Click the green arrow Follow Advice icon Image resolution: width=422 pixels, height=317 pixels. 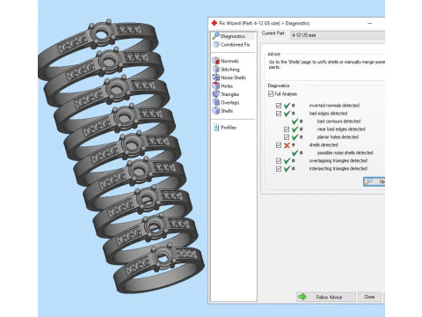[302, 297]
